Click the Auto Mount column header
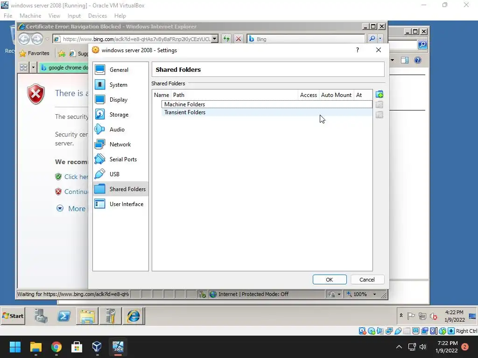 tap(336, 95)
